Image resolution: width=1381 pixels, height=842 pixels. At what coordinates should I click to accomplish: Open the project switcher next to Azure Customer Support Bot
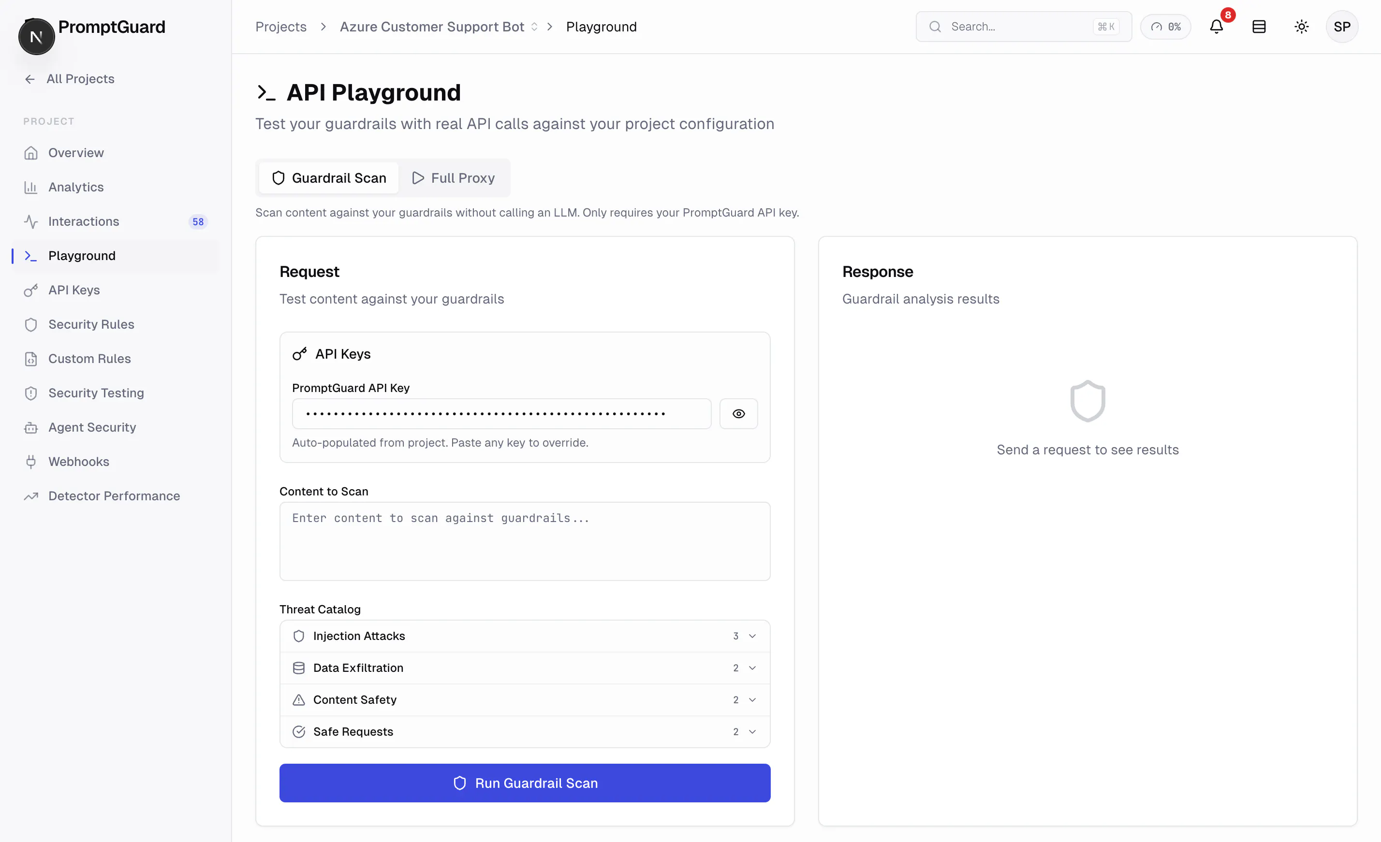[x=534, y=26]
